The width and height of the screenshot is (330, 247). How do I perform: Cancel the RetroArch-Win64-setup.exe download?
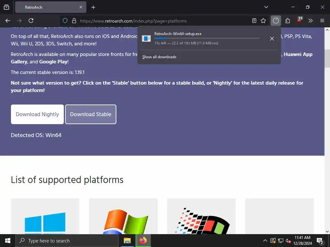(272, 39)
